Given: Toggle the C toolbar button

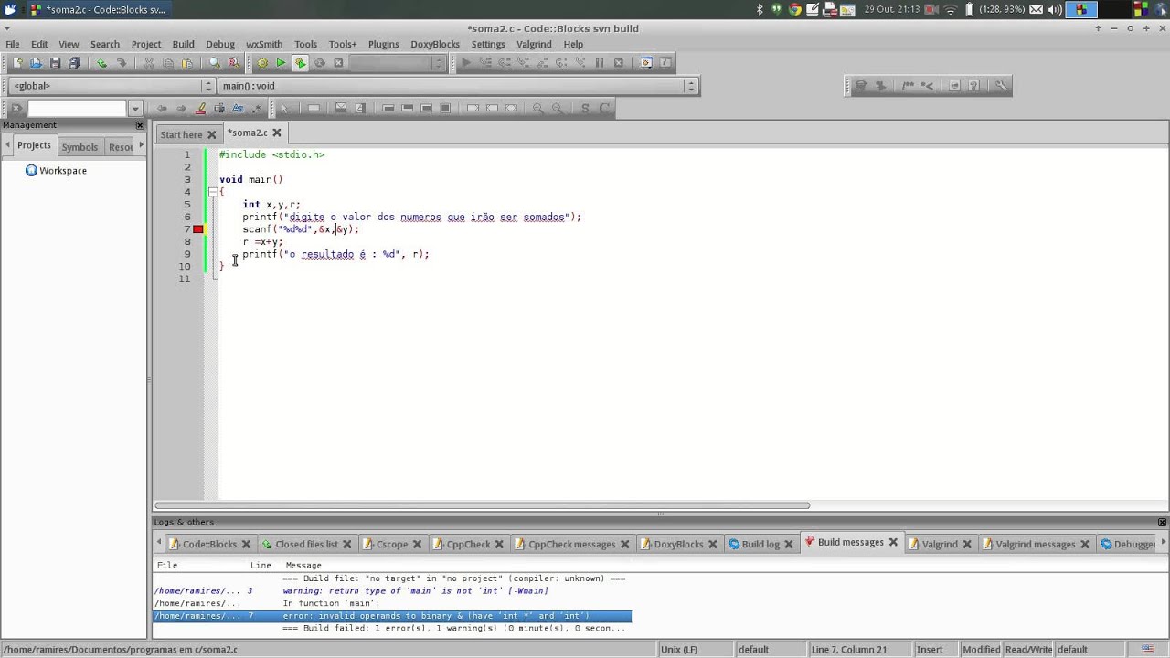Looking at the screenshot, I should (604, 108).
